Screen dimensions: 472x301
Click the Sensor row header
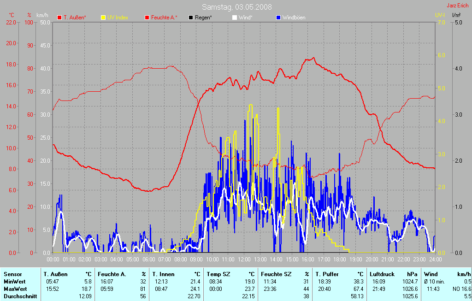12,274
